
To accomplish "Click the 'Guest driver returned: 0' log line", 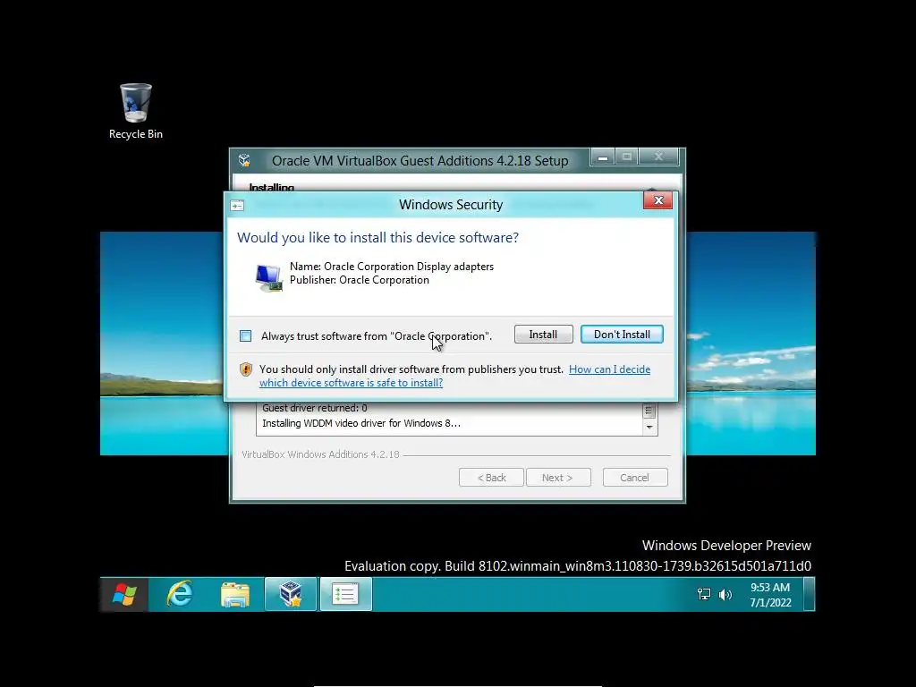I will coord(314,408).
